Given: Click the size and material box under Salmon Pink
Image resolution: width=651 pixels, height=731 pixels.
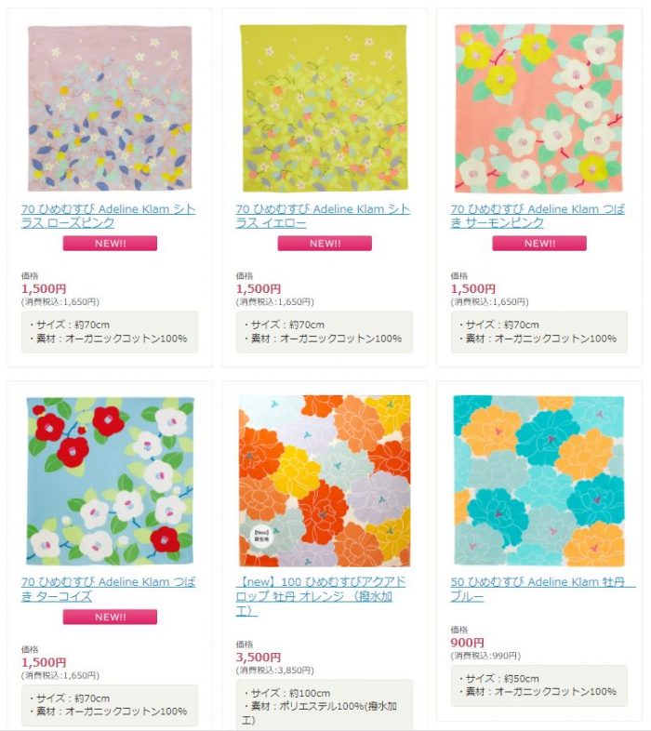Looking at the screenshot, I should (539, 331).
